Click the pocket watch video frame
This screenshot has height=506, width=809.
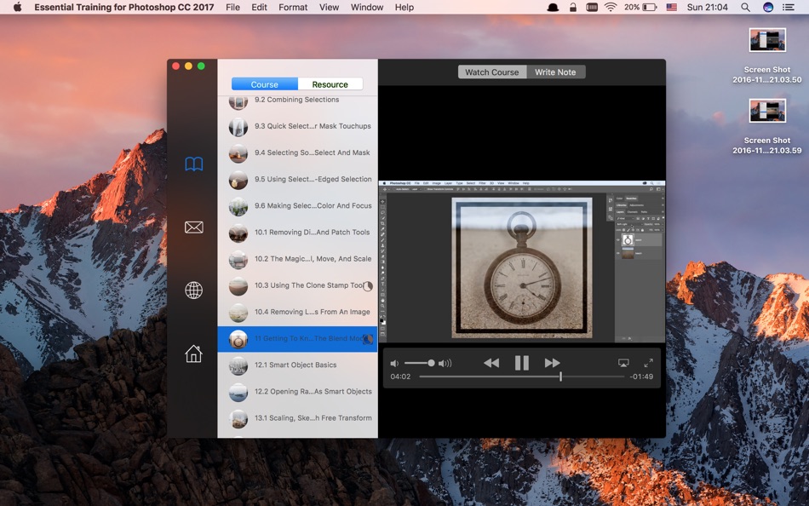pos(522,268)
